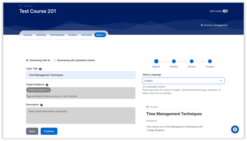The width and height of the screenshot is (247, 141).
Task: Expand the More menu
Action: (x=100, y=35)
